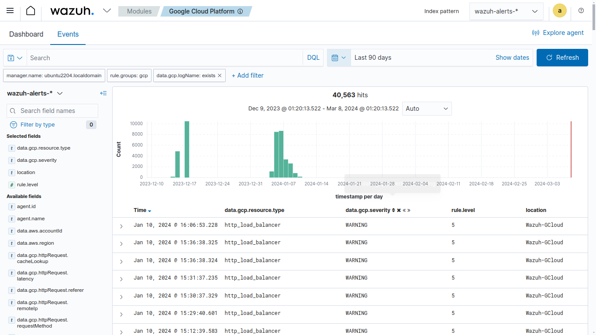Click Wazuh-GCloud in the 15:31:37.235 row

coord(544,278)
